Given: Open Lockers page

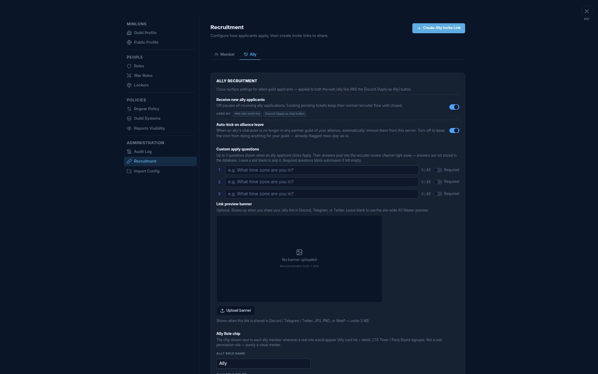Looking at the screenshot, I should [x=160, y=85].
